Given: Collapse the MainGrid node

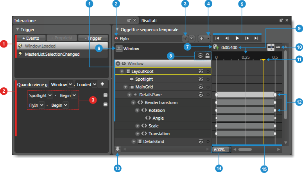Looking at the screenshot, I should (126, 87).
